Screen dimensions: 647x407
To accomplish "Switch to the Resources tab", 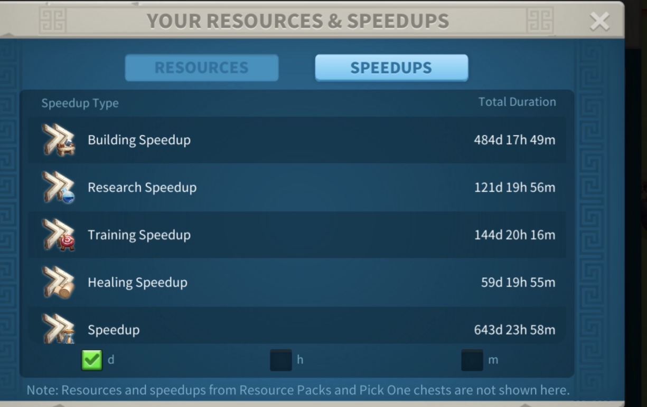I will point(201,67).
